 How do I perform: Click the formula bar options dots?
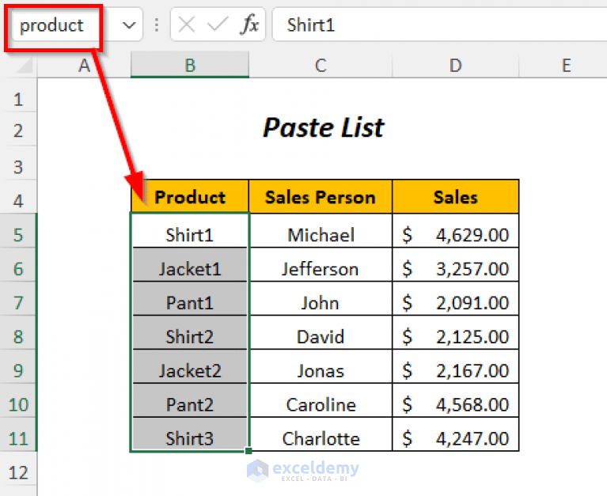[x=156, y=25]
